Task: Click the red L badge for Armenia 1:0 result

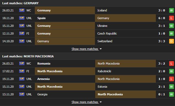Action: tap(172, 79)
